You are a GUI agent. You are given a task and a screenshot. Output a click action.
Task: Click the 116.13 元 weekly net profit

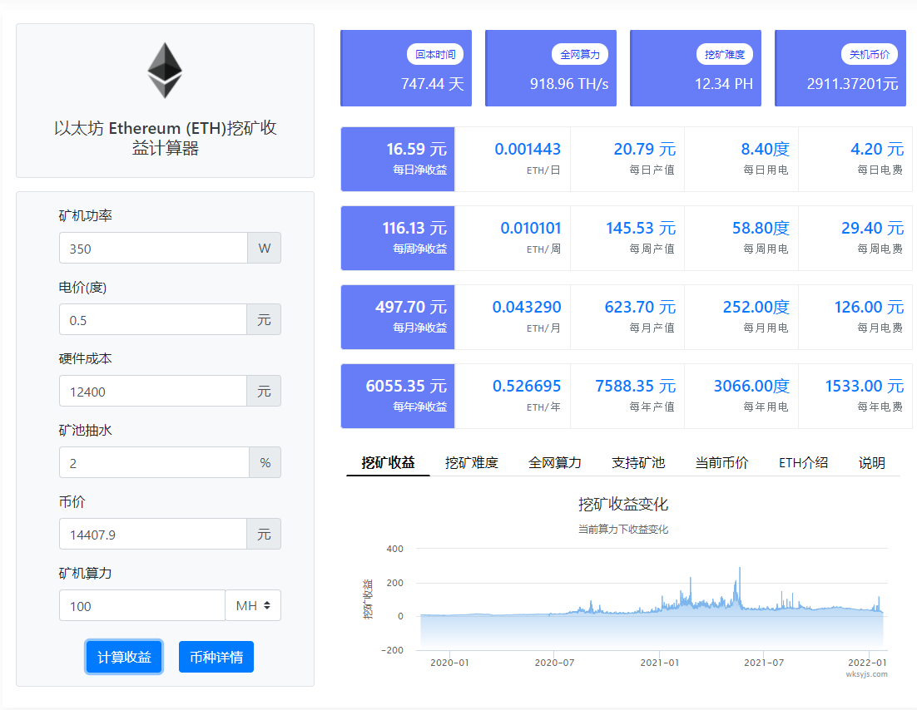point(414,229)
